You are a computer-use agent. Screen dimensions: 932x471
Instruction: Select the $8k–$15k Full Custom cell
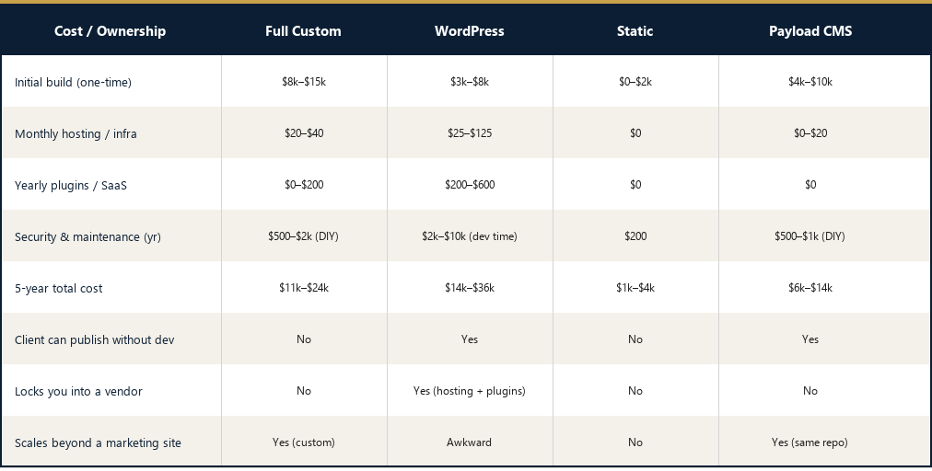pyautogui.click(x=304, y=81)
